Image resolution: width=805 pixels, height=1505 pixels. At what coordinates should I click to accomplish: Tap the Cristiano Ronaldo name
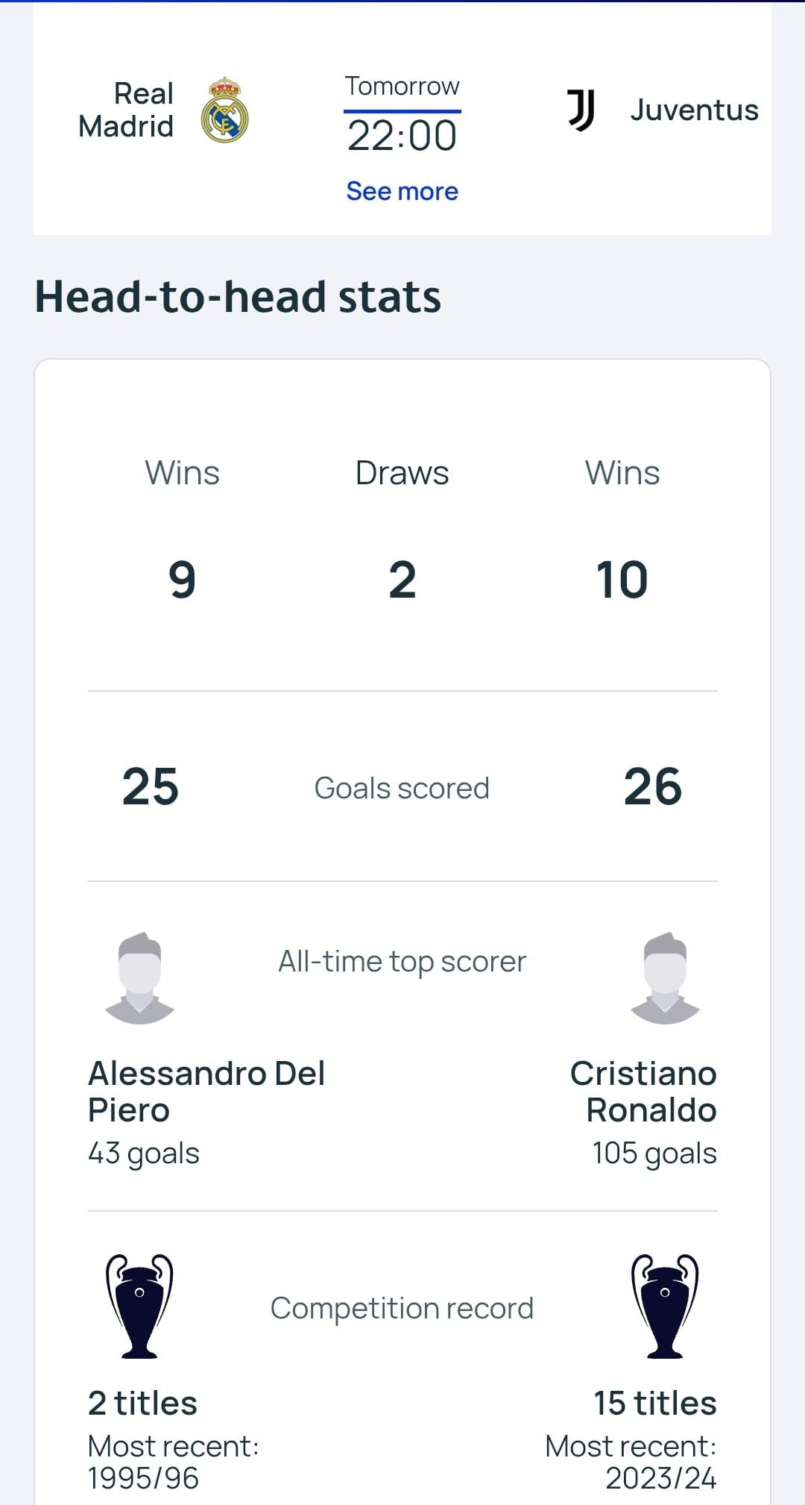(x=644, y=1092)
